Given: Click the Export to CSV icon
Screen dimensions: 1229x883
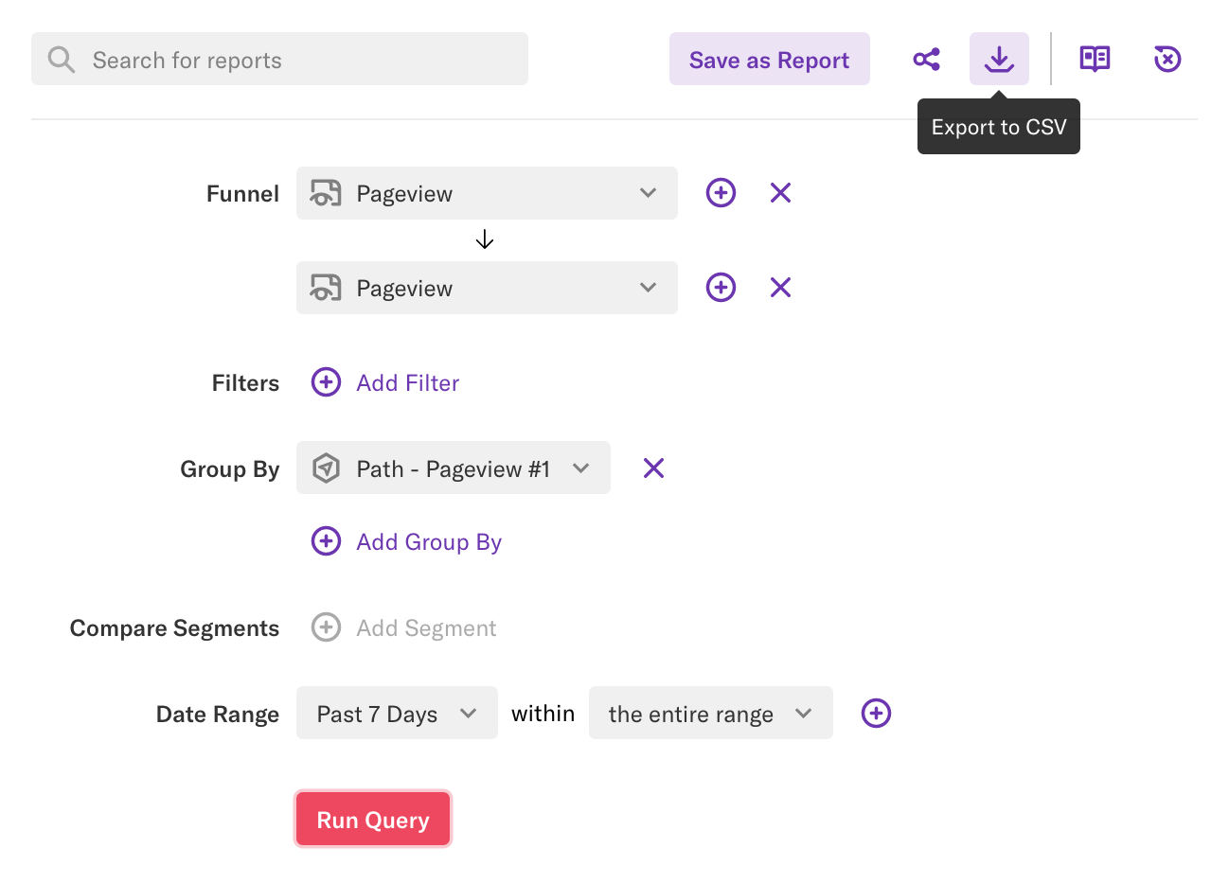Looking at the screenshot, I should tap(999, 59).
